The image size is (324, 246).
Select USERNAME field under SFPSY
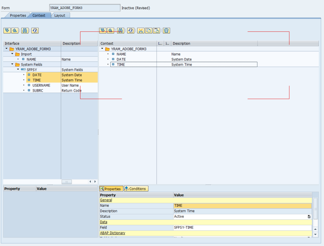[41, 85]
